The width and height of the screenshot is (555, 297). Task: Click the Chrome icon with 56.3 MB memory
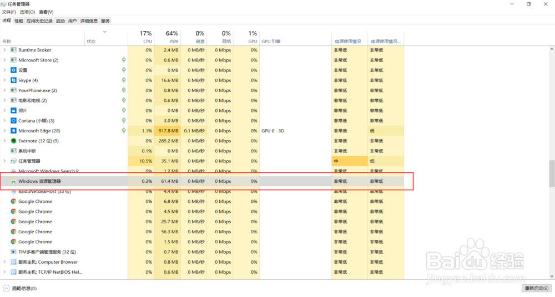[x=13, y=232]
